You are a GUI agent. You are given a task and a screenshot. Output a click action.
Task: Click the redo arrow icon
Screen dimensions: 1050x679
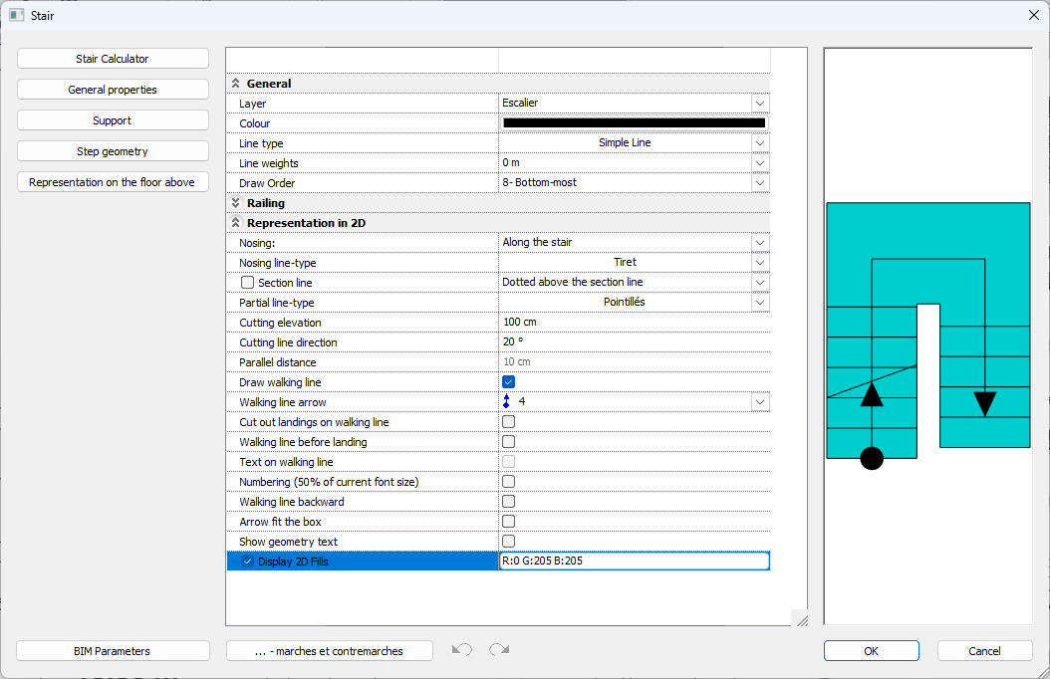[499, 650]
